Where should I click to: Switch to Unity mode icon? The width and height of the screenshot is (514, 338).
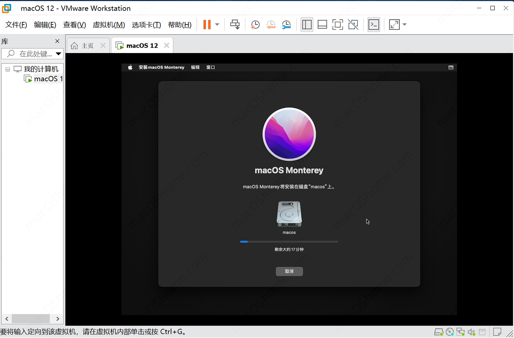pyautogui.click(x=353, y=25)
